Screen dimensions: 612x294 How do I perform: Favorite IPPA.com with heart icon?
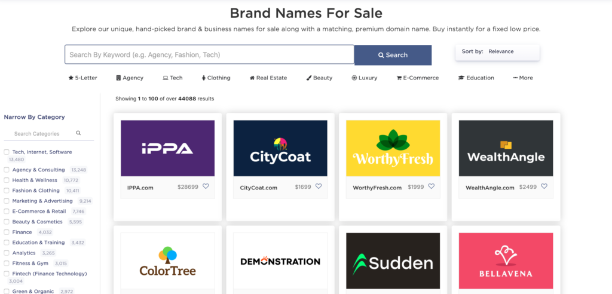pyautogui.click(x=206, y=186)
